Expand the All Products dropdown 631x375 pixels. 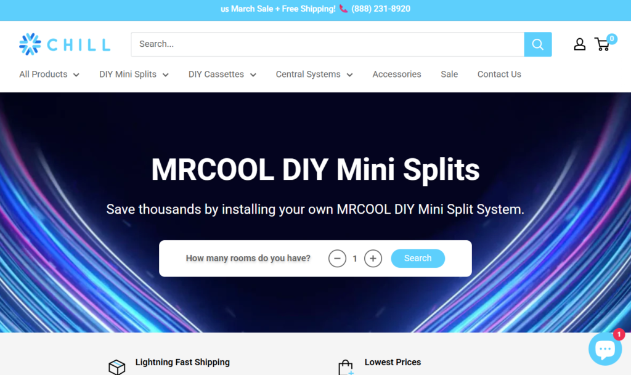point(49,75)
